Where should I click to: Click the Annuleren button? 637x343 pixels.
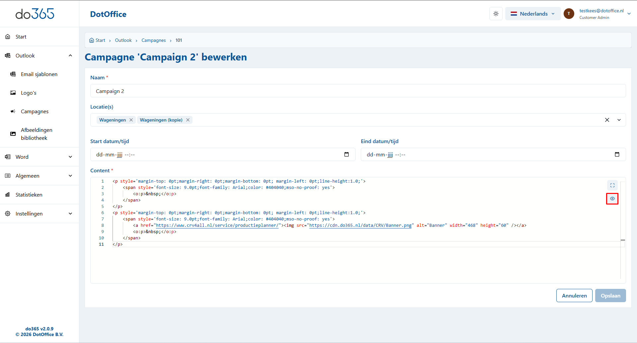574,296
